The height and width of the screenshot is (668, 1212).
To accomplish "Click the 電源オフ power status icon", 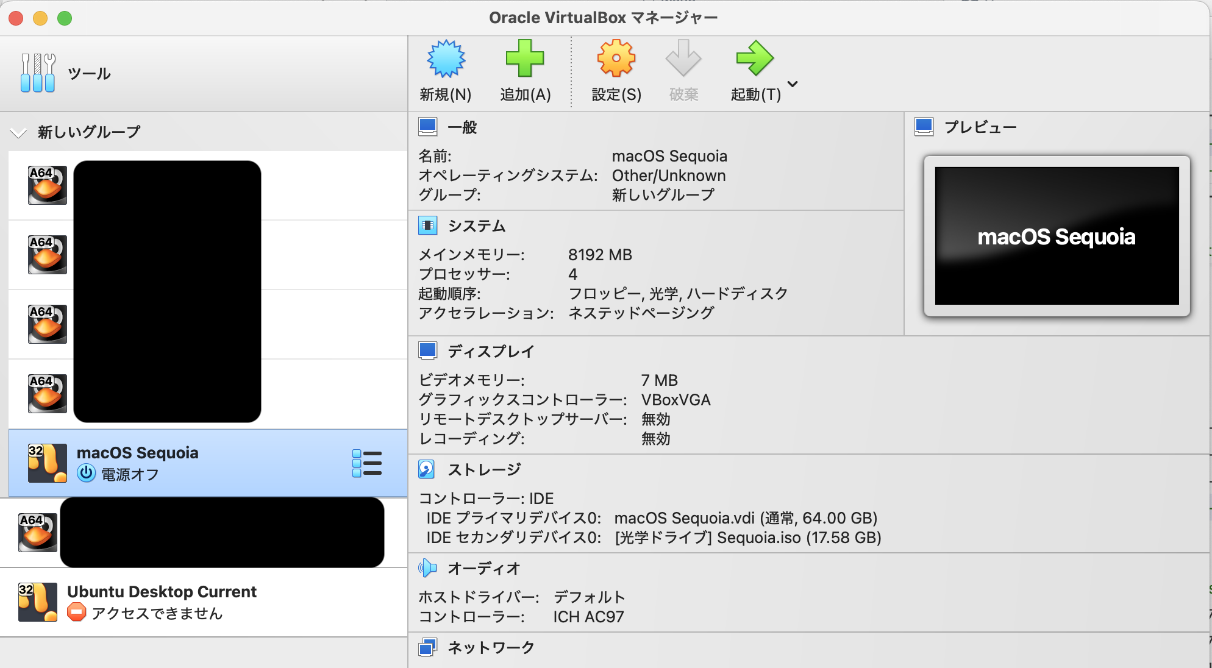I will point(86,474).
